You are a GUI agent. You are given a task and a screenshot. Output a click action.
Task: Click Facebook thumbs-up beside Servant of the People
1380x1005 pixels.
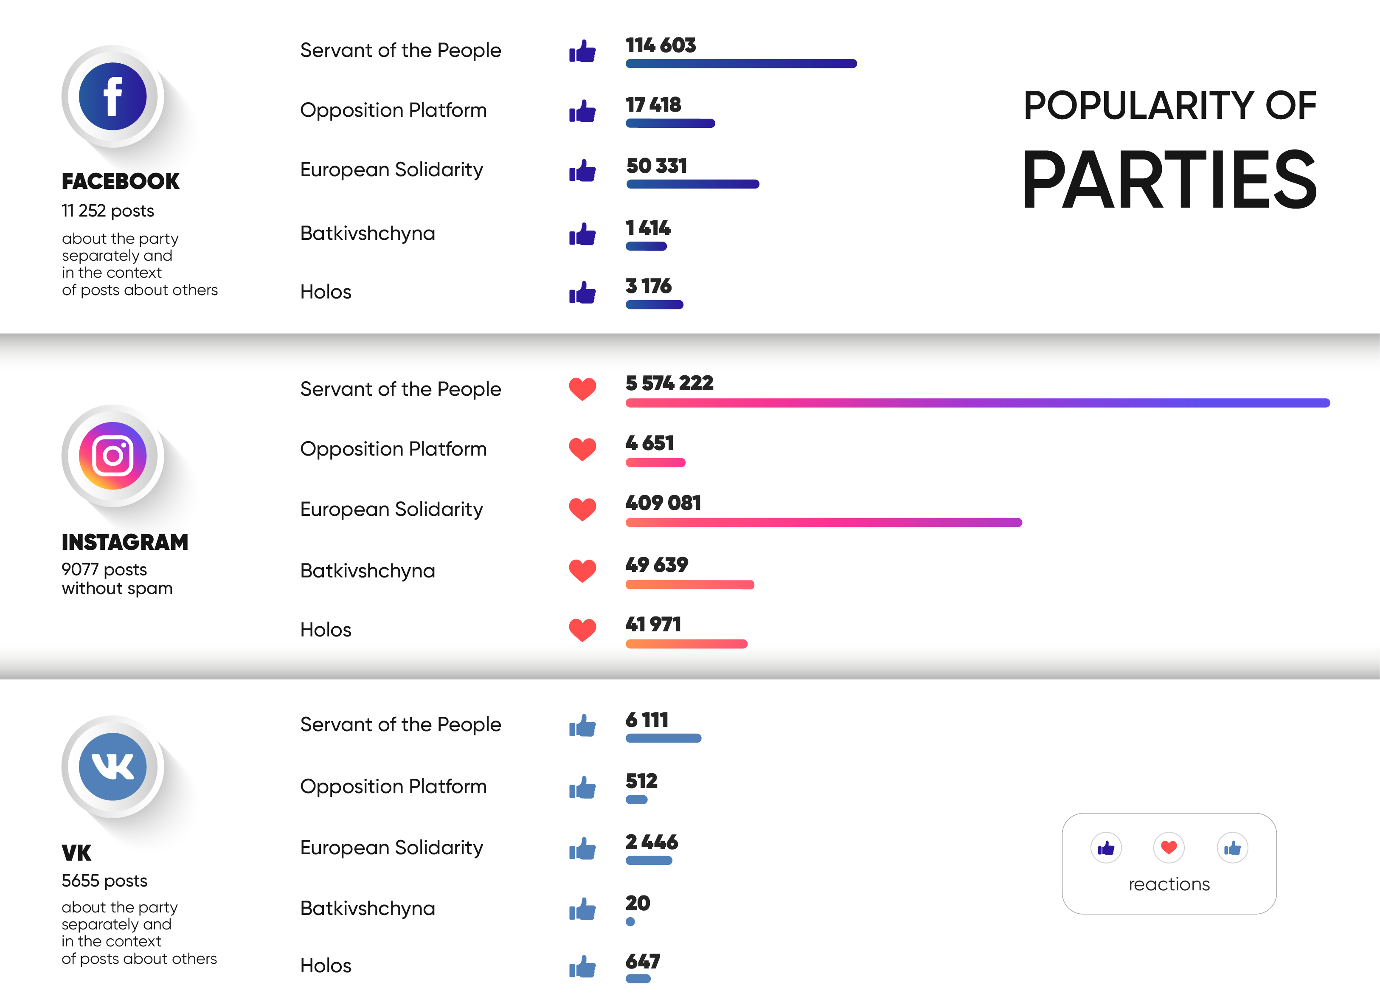[582, 51]
